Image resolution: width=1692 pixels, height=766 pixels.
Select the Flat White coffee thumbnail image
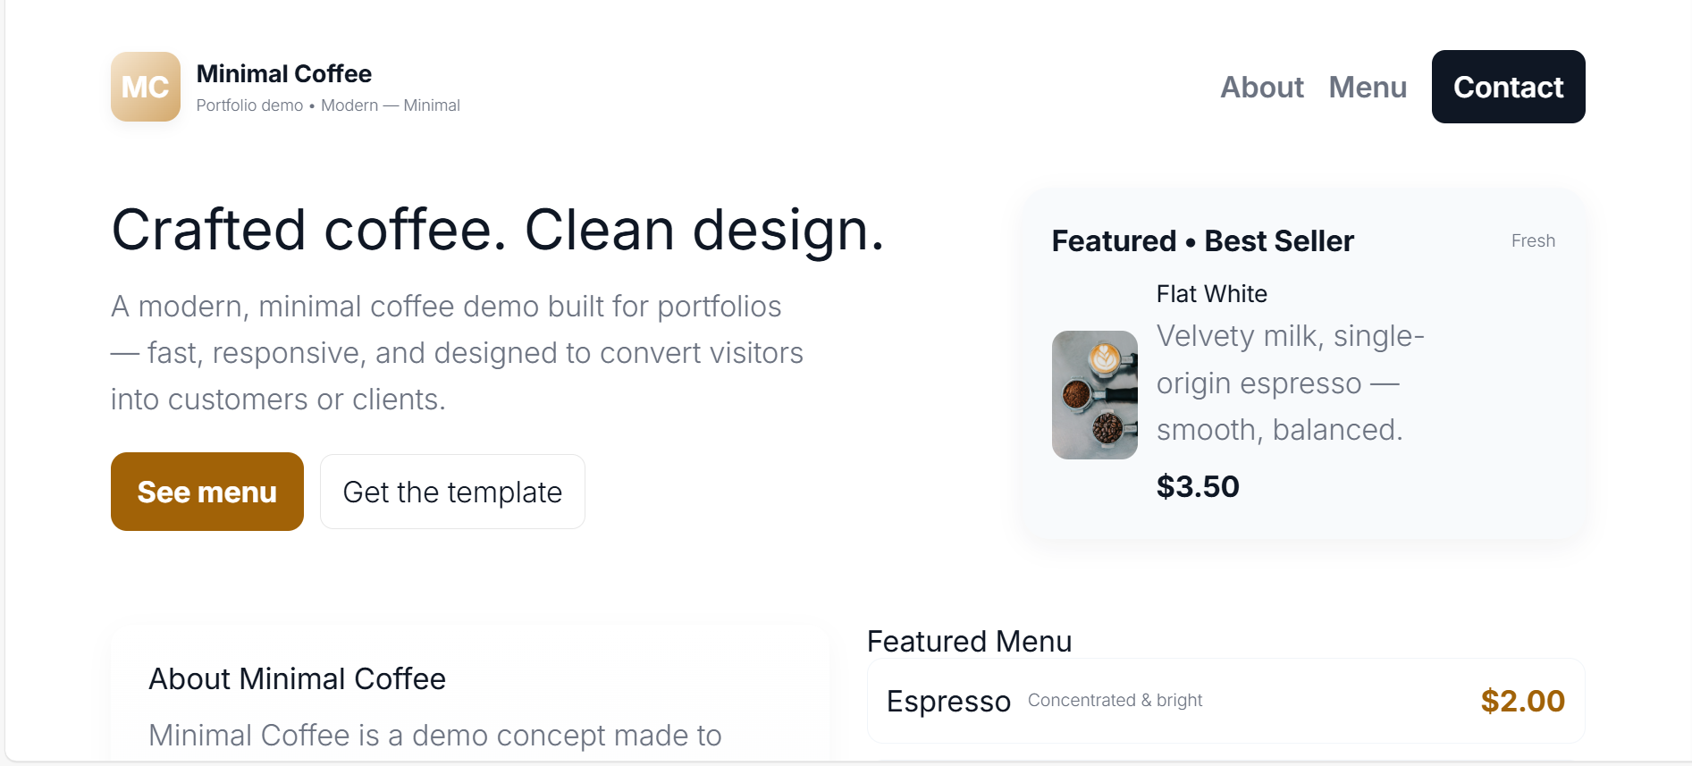(x=1094, y=394)
